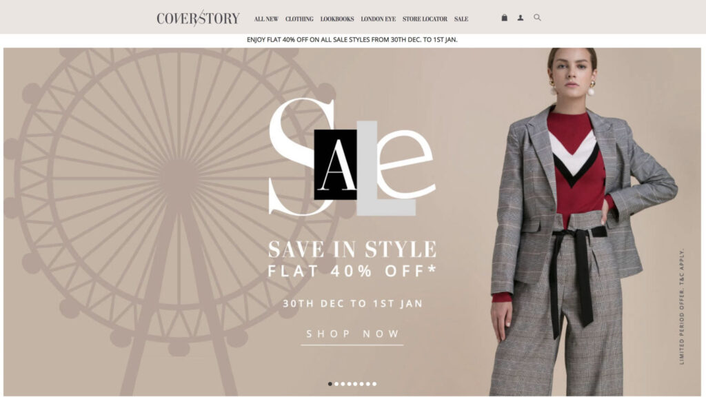Select the first dark carousel dot
This screenshot has width=706, height=397.
click(x=330, y=384)
